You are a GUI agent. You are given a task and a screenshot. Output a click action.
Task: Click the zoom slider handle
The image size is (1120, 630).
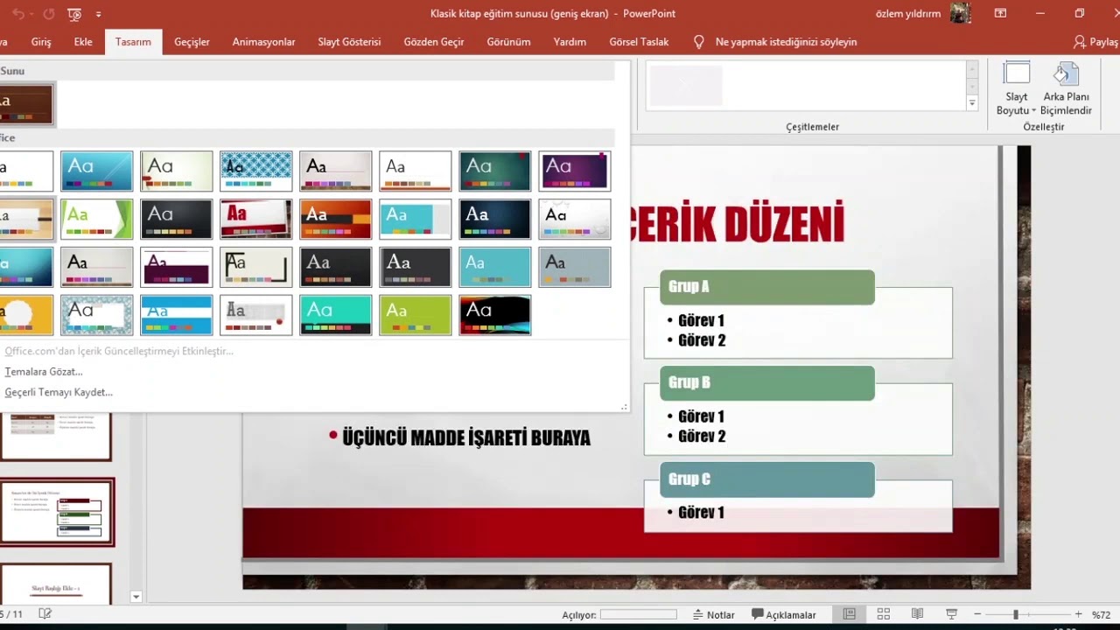pos(1016,615)
